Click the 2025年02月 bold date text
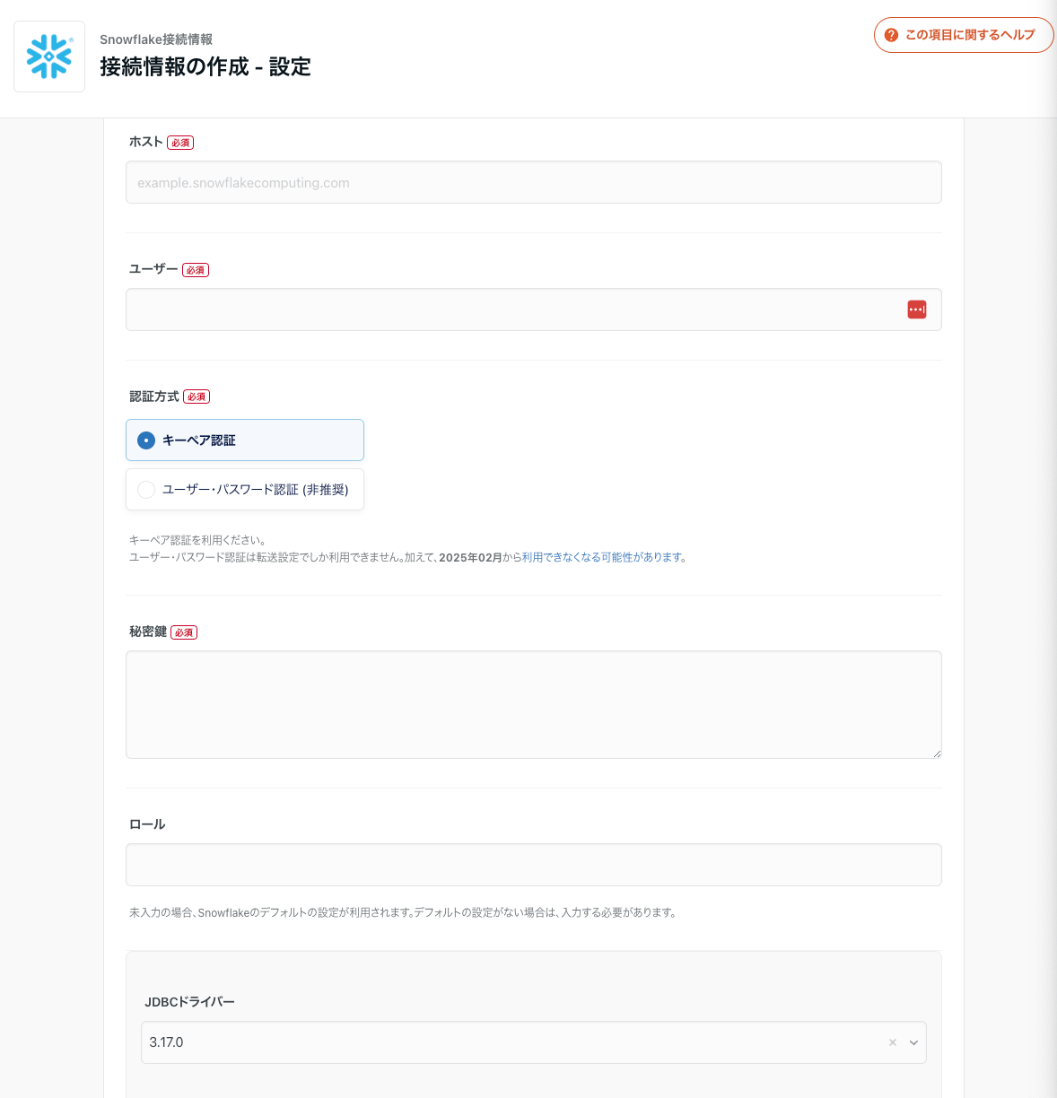The height and width of the screenshot is (1098, 1057). (470, 557)
